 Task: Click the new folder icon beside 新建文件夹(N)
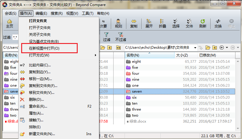click(x=22, y=134)
